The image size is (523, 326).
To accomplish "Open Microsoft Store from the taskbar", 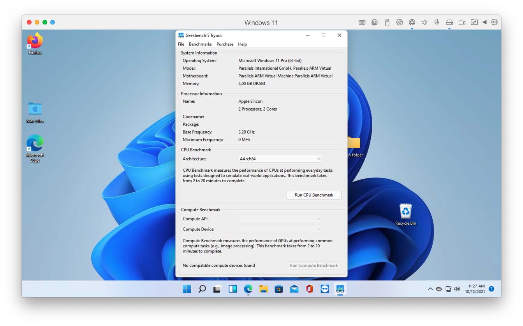I will pos(279,289).
